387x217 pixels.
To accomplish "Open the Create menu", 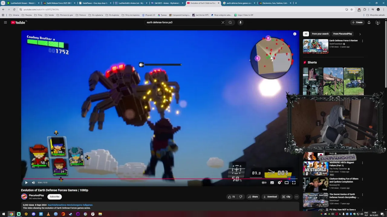I will coord(357,22).
